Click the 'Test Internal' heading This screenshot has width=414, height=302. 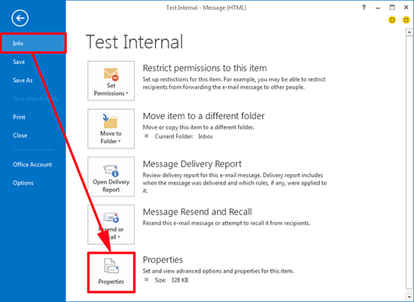tap(135, 41)
